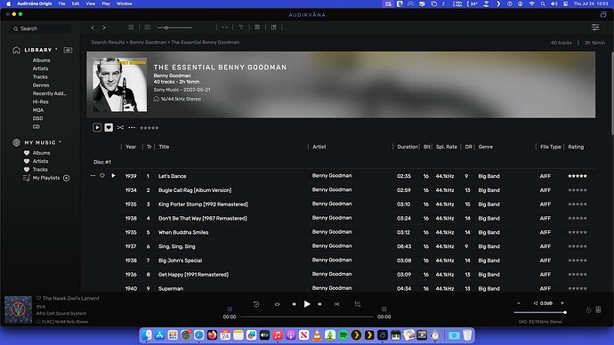The width and height of the screenshot is (614, 345).
Task: Toggle album favorite heart button
Action: (109, 127)
